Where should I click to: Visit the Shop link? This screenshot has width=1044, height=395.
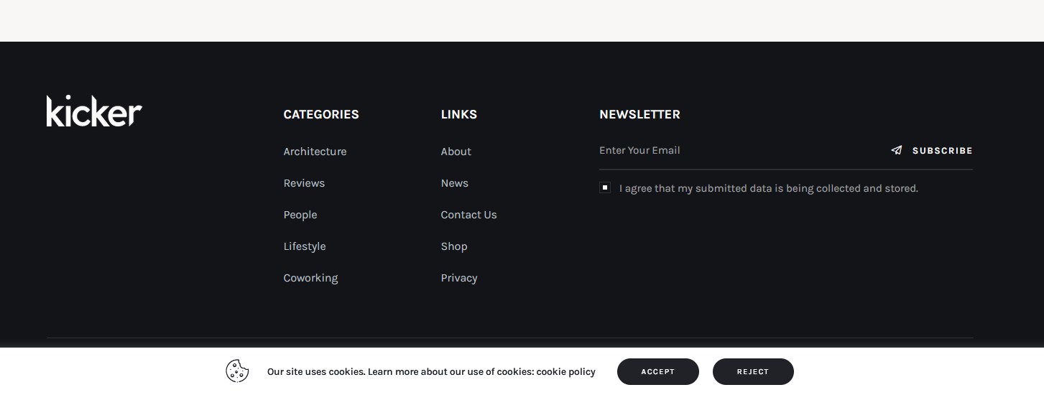point(454,246)
